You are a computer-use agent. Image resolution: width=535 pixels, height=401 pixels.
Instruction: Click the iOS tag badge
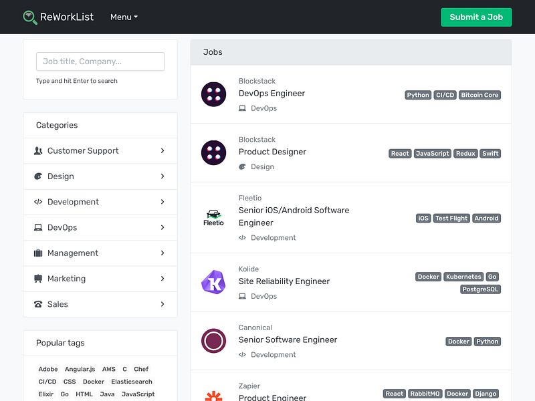(423, 219)
